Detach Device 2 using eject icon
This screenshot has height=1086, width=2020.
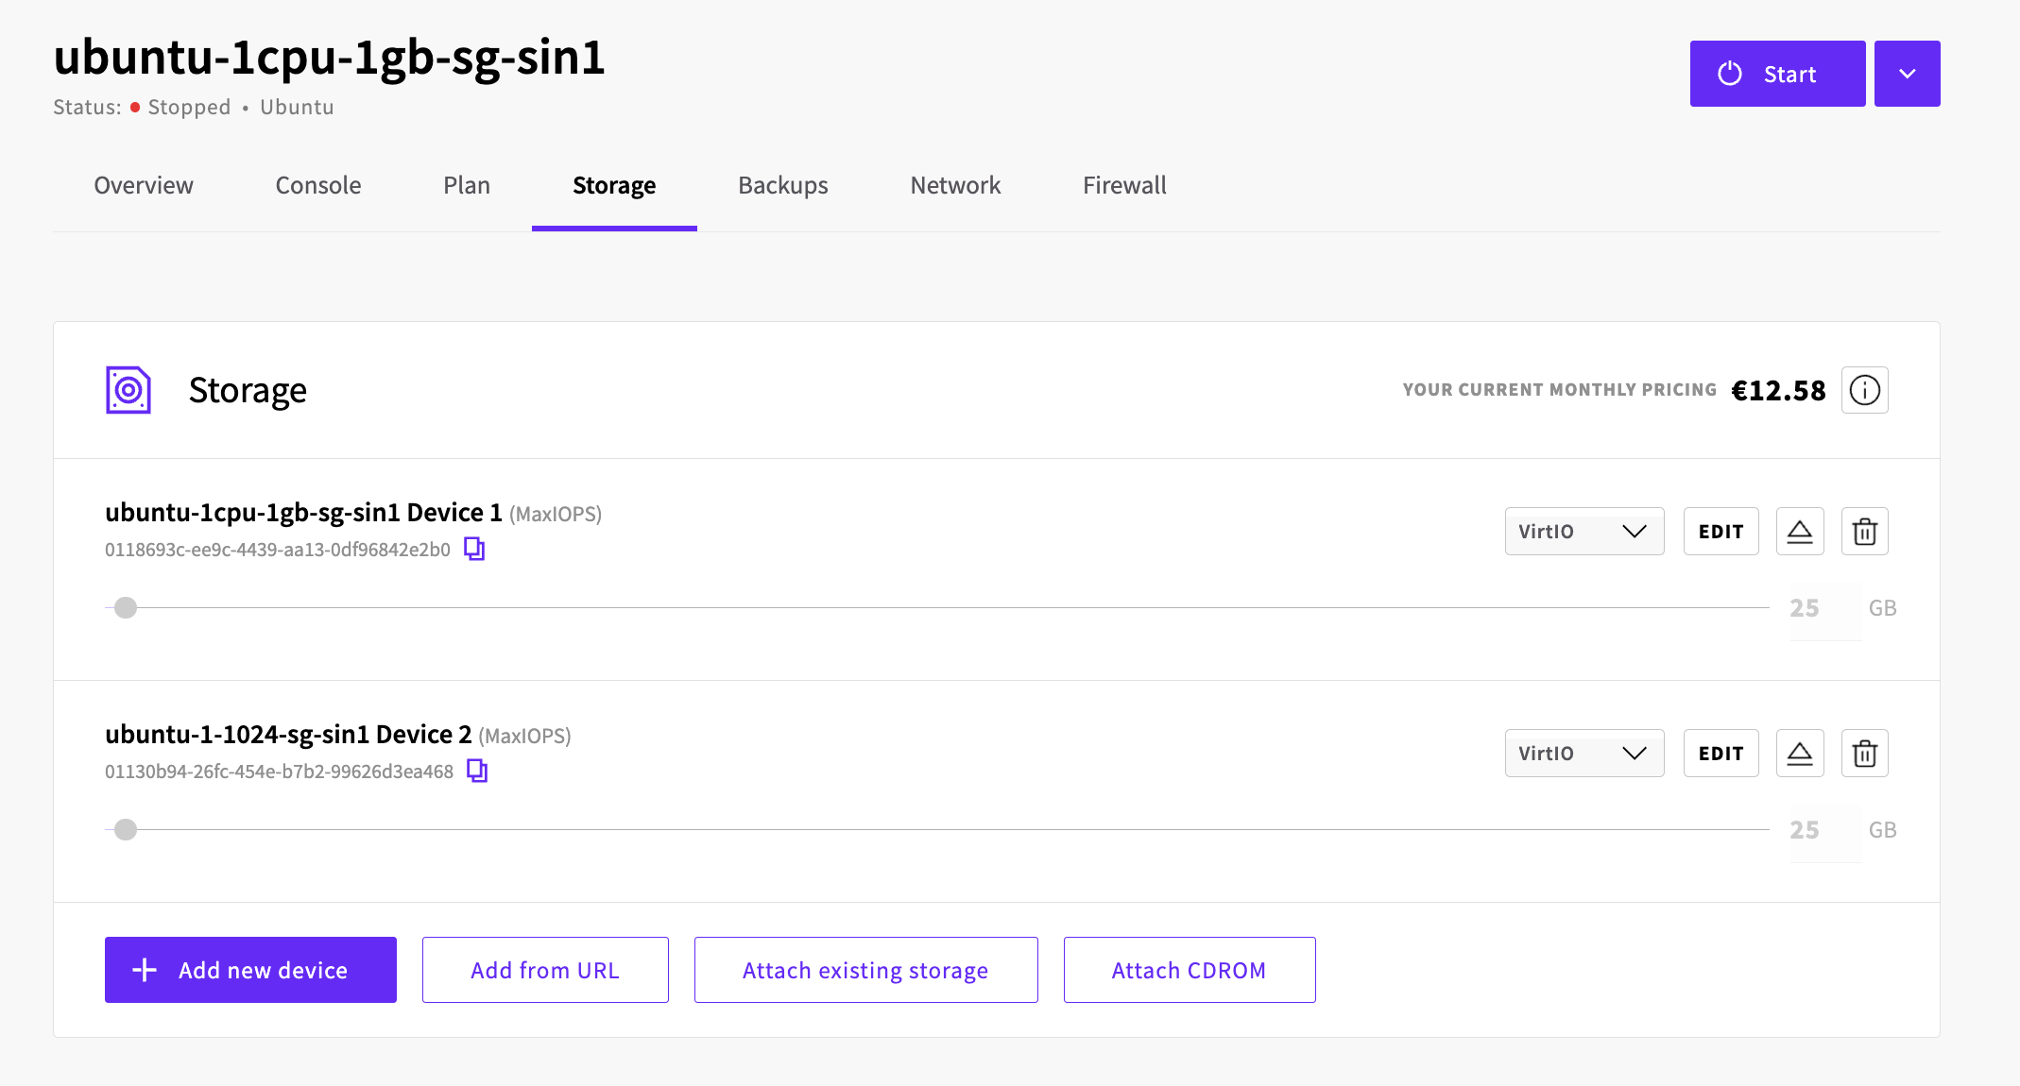pyautogui.click(x=1800, y=754)
